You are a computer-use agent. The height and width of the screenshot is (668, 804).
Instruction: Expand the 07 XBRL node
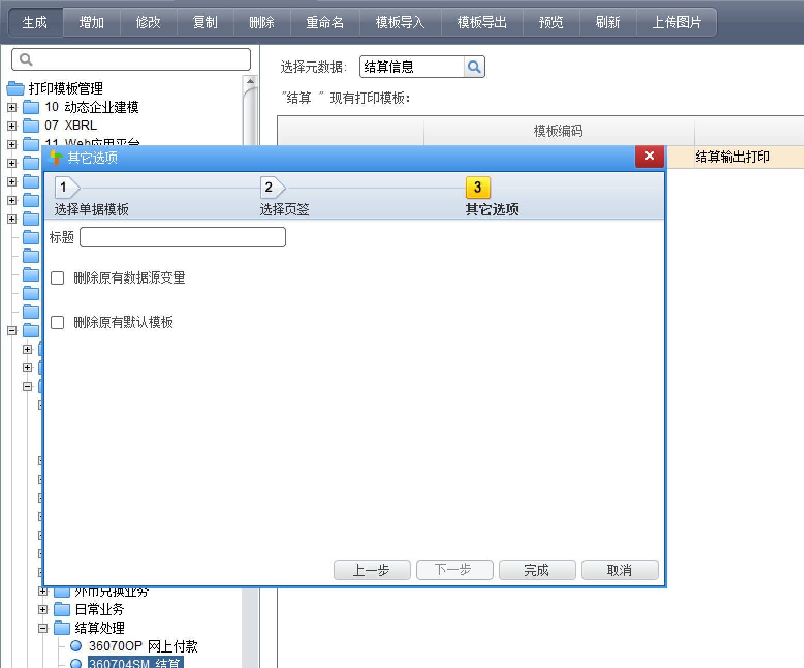tap(12, 126)
